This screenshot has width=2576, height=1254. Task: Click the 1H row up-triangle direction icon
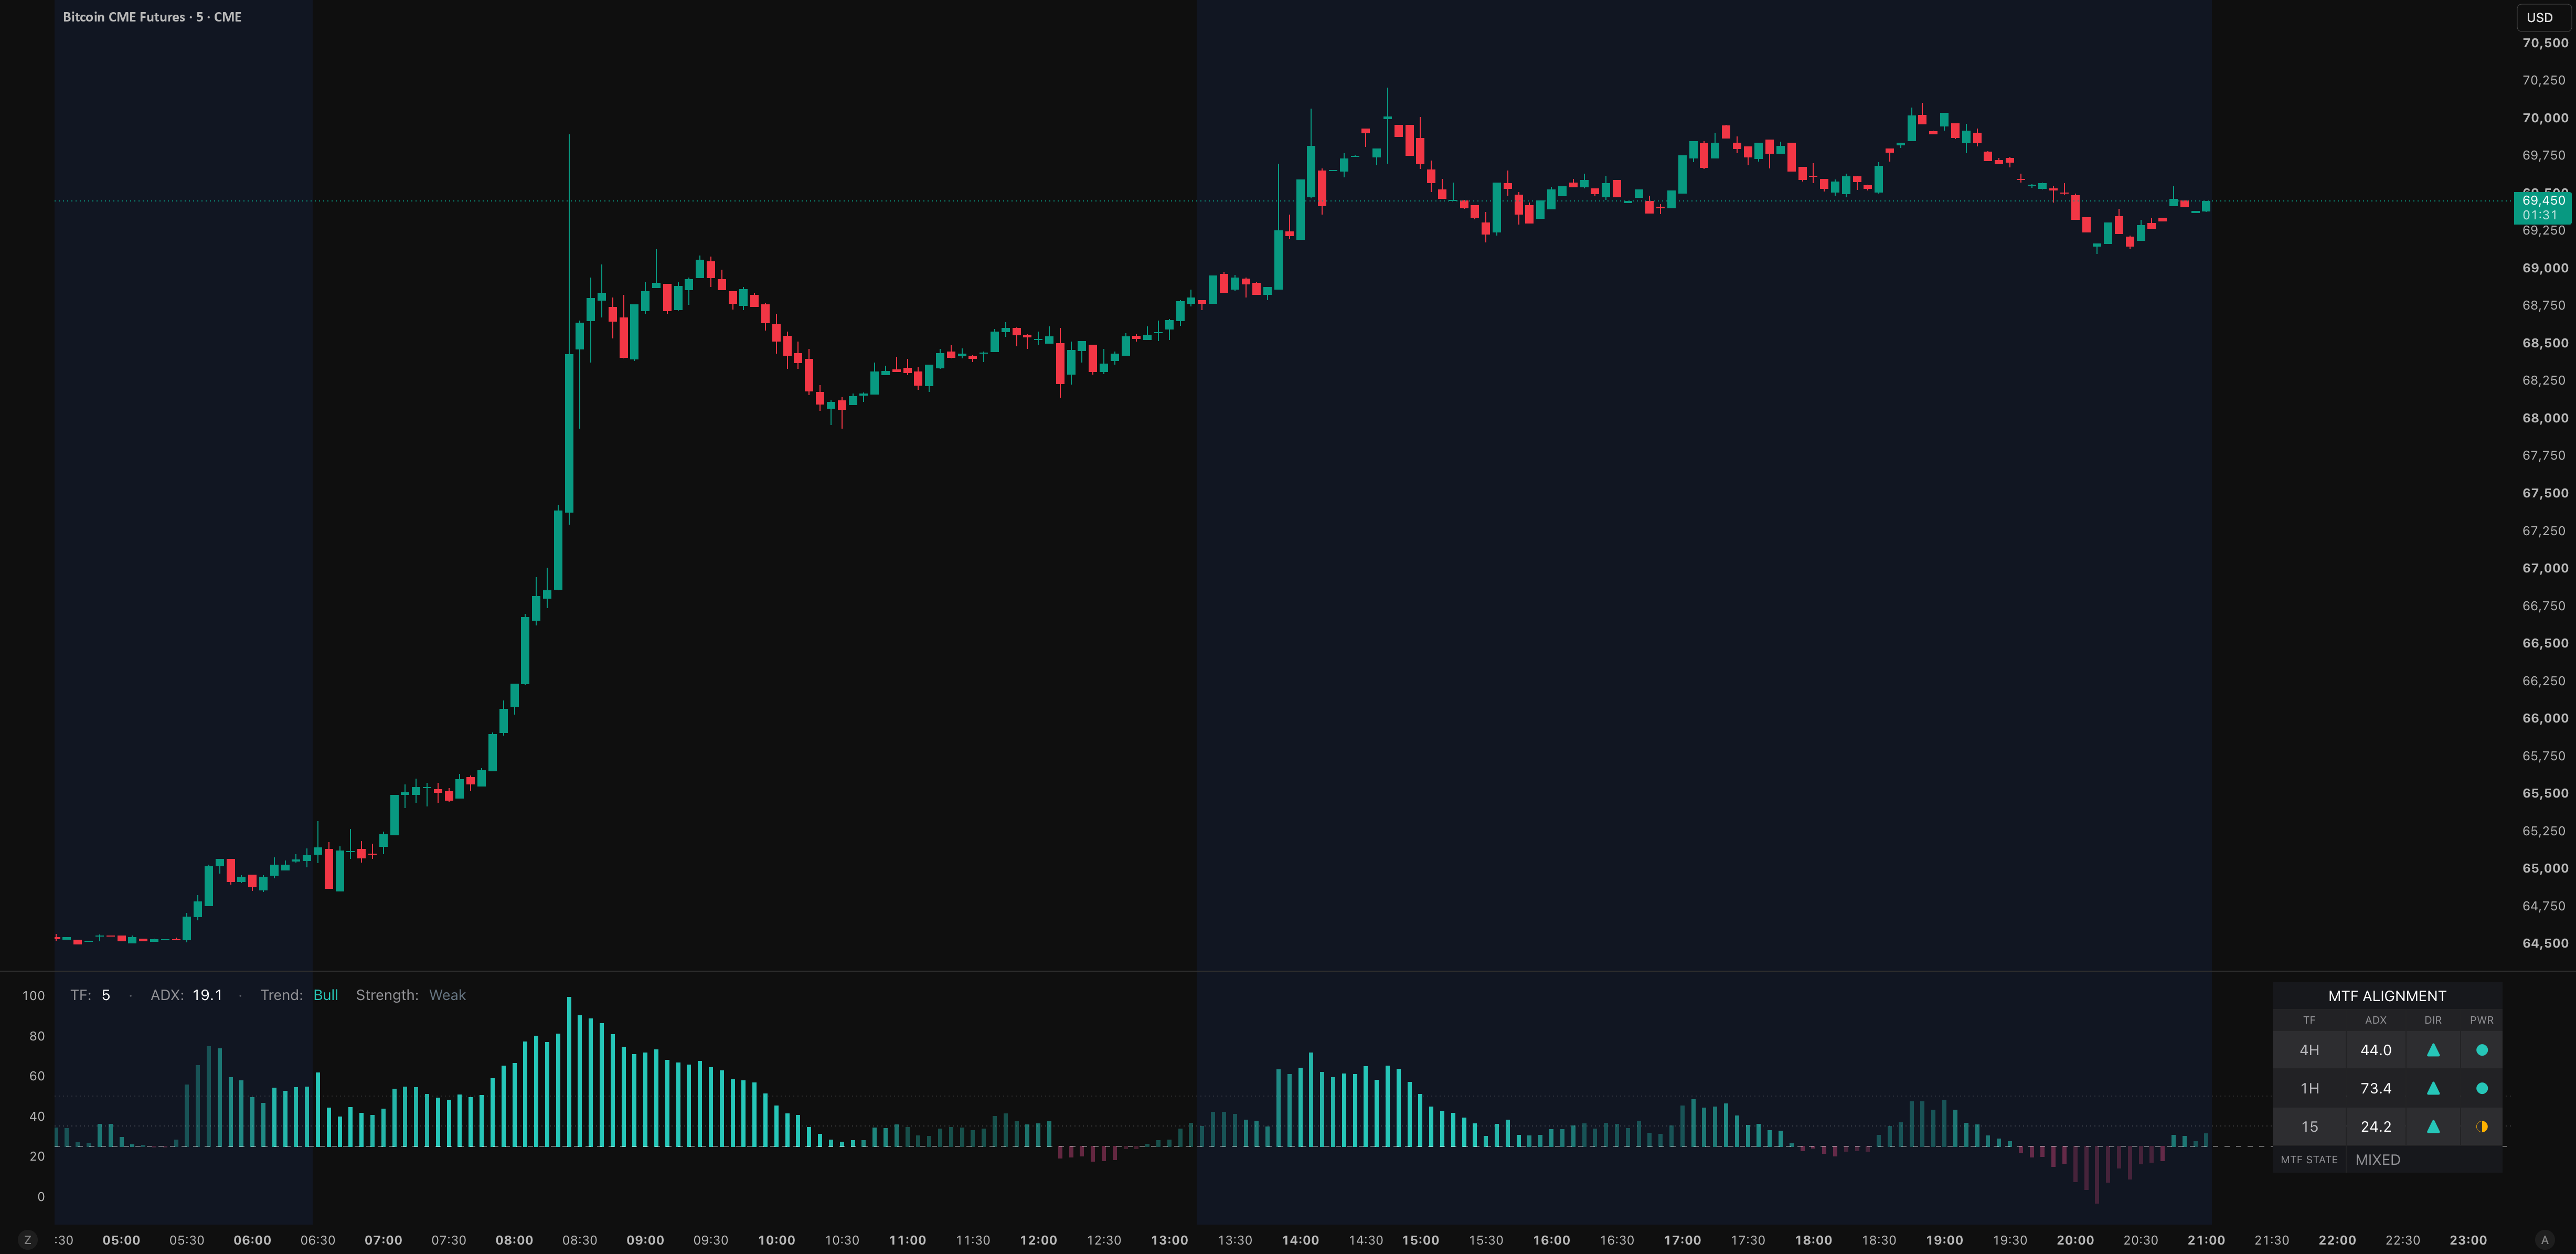[2433, 1088]
